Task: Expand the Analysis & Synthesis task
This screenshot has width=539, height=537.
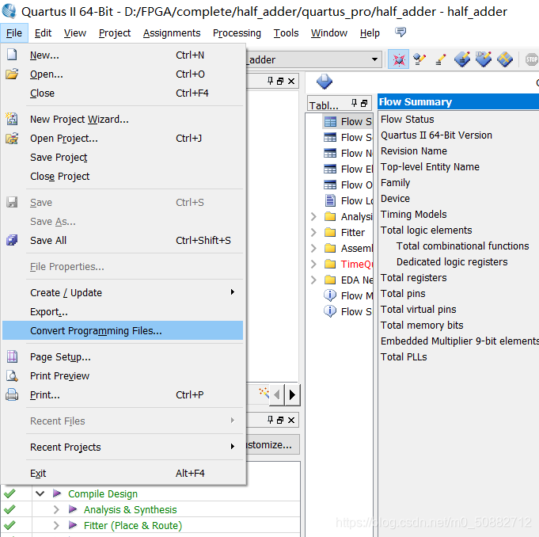Action: (x=56, y=509)
